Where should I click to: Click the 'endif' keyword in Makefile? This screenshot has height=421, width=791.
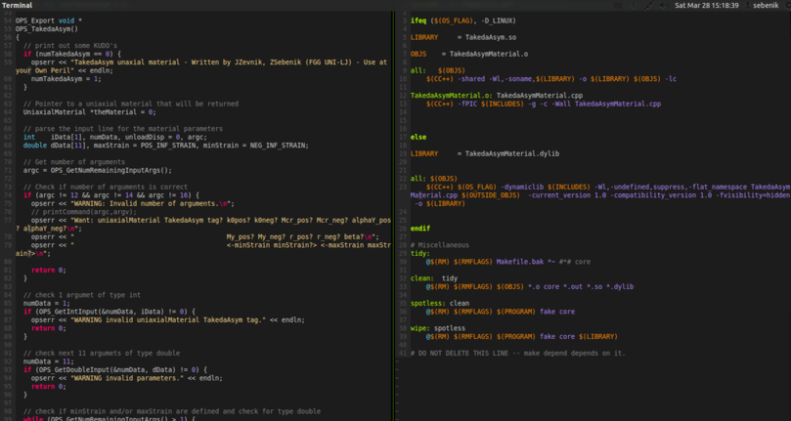click(420, 229)
